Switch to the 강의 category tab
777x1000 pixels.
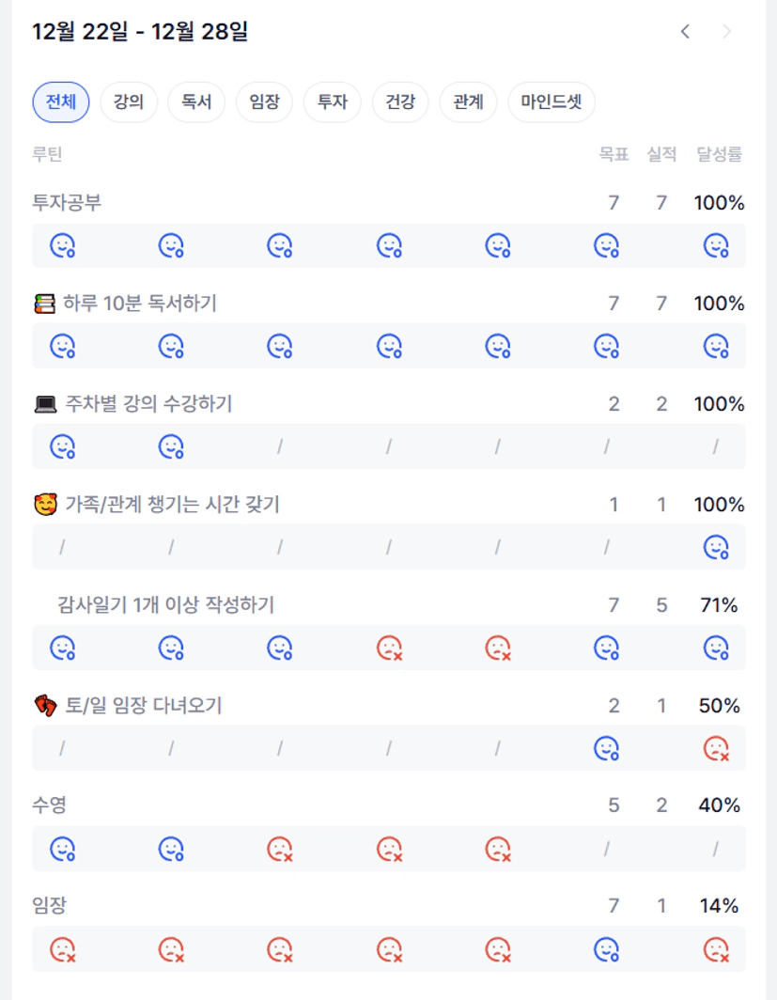pyautogui.click(x=128, y=102)
